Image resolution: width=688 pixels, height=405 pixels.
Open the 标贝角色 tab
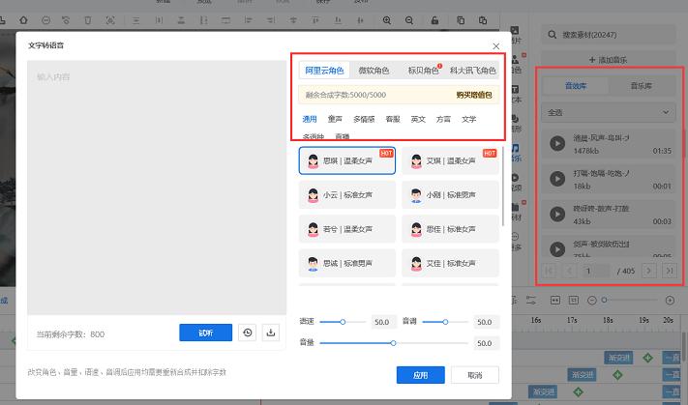(423, 71)
